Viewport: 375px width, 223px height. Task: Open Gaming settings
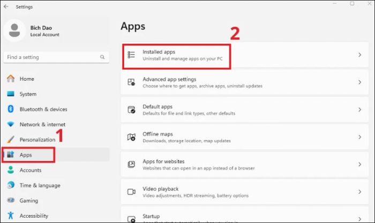click(56, 201)
